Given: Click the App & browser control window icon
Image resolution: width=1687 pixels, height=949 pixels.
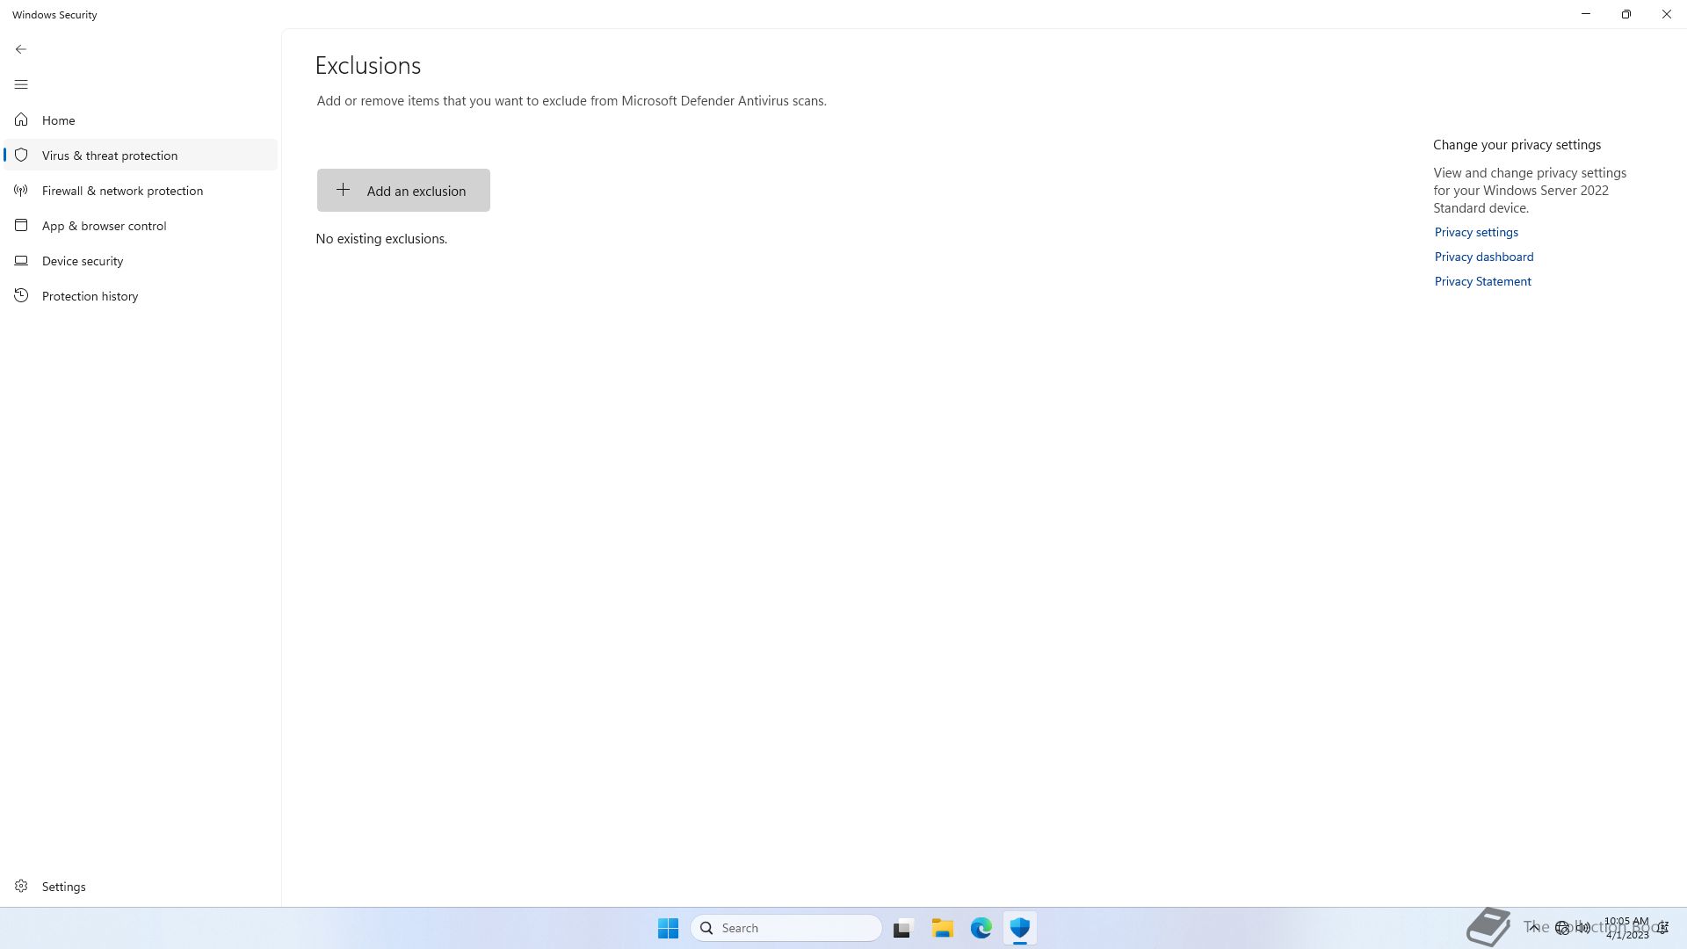Looking at the screenshot, I should tap(21, 225).
